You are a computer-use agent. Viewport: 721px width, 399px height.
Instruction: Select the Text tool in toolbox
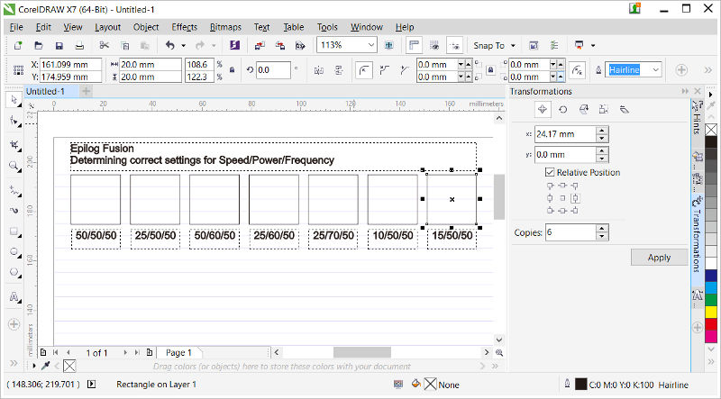point(14,297)
